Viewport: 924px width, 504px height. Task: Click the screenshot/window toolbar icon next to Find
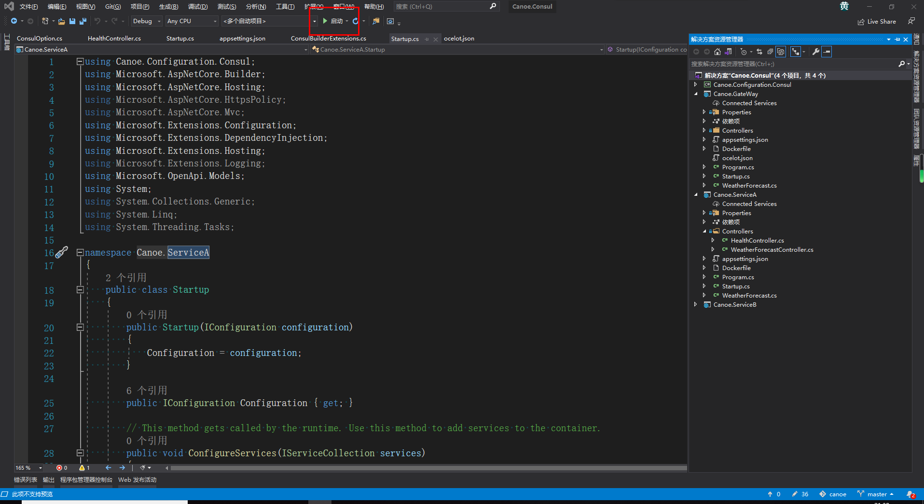coord(390,21)
